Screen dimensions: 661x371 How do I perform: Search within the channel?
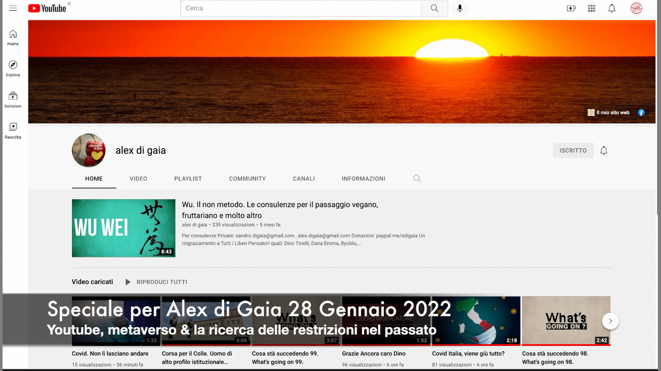point(417,179)
